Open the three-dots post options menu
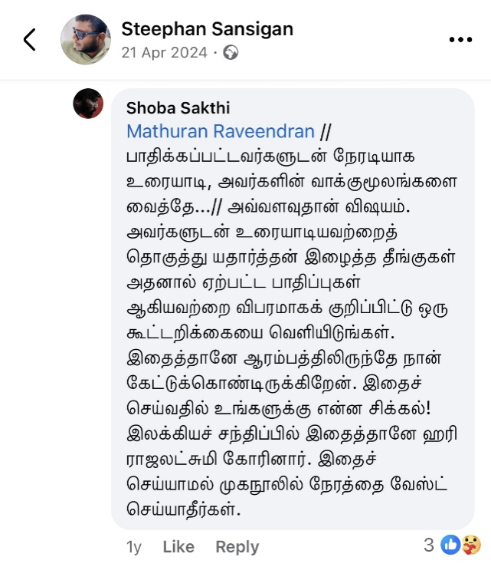Viewport: 491px width, 567px height. click(460, 39)
